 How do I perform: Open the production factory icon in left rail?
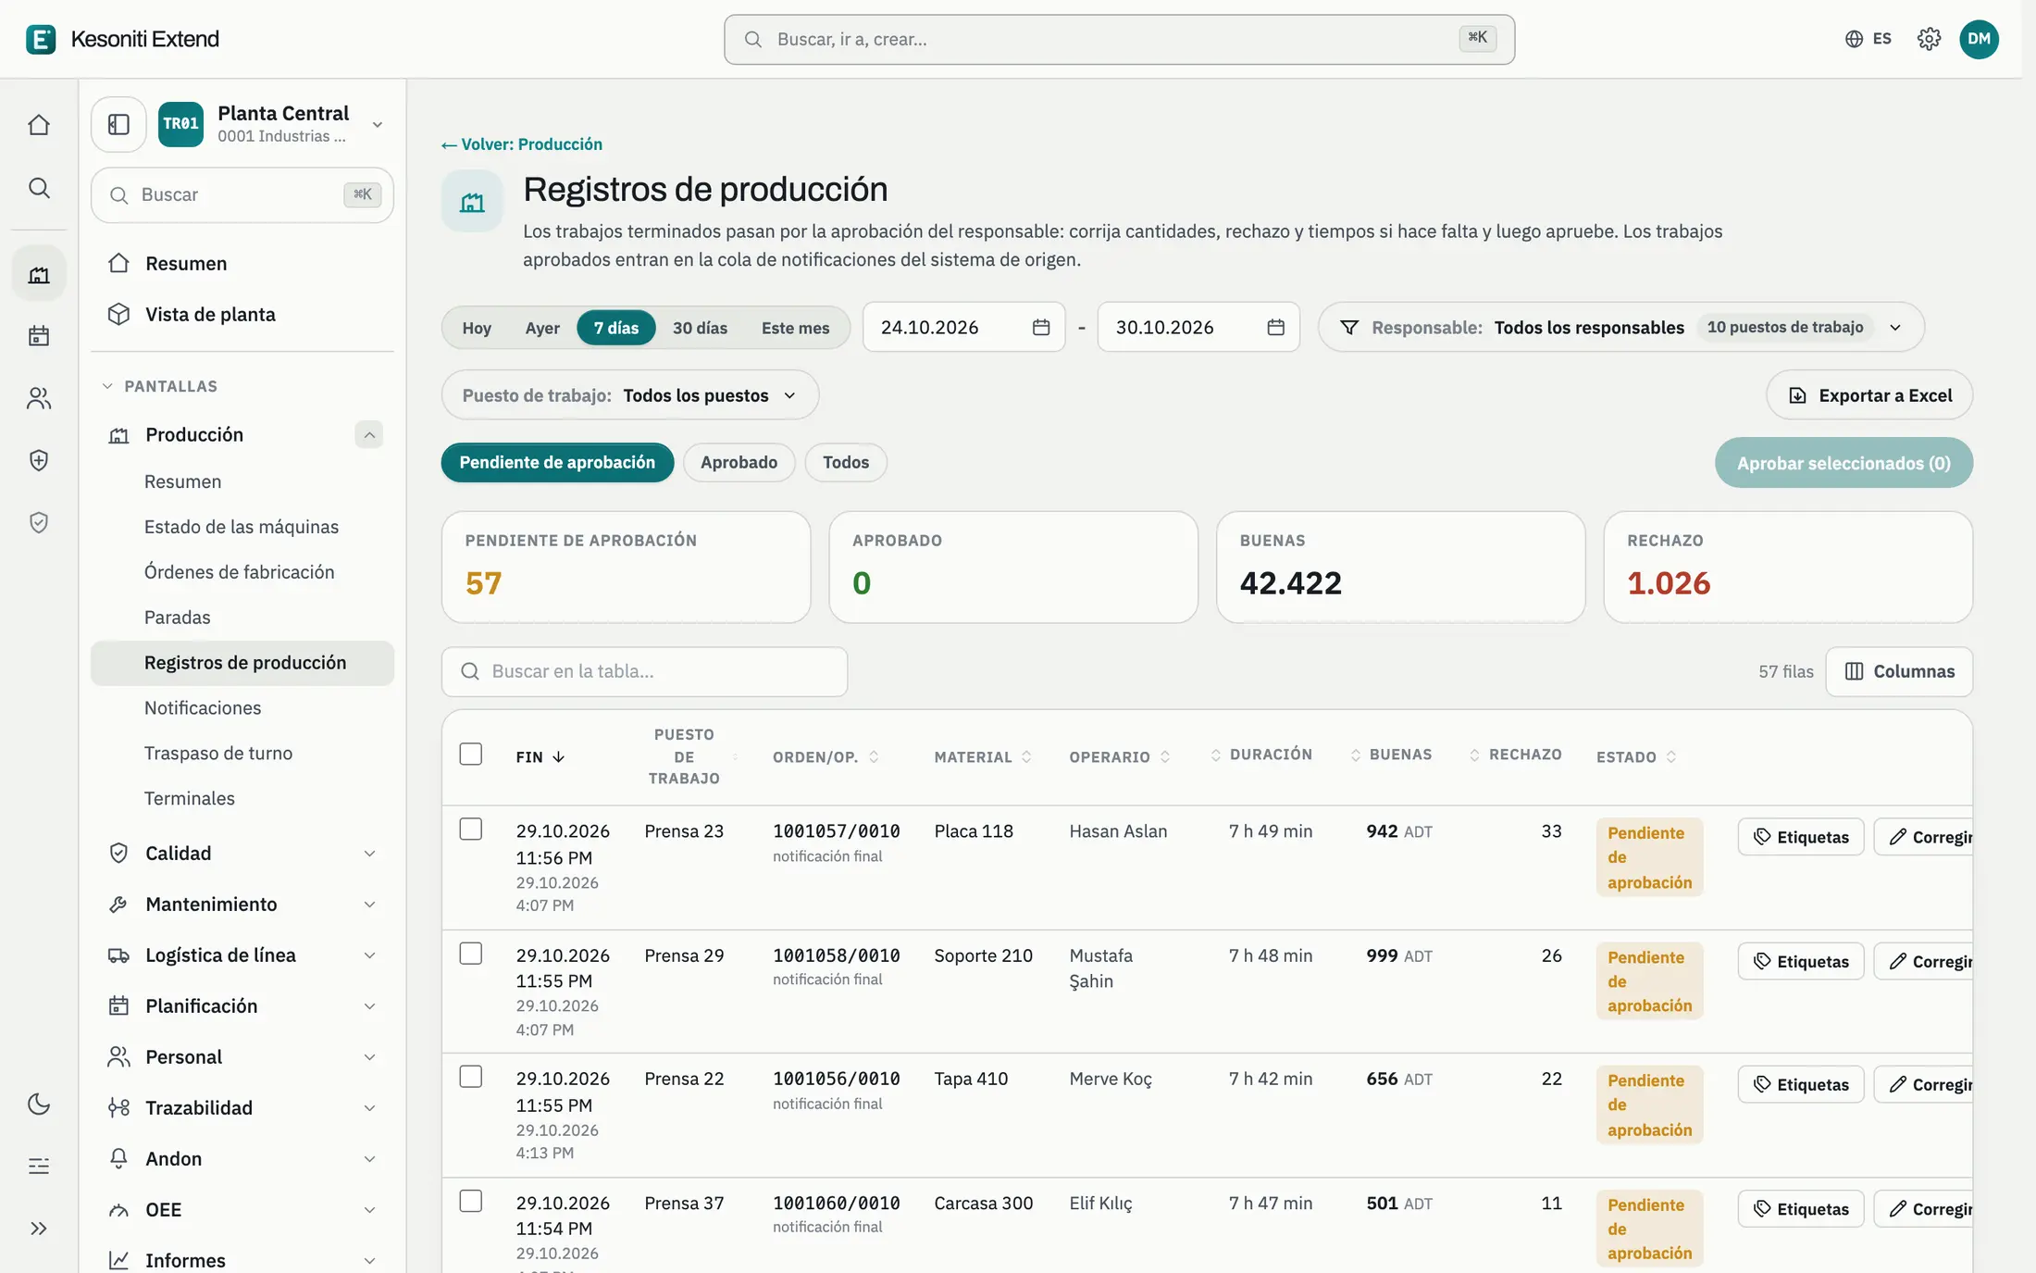39,274
